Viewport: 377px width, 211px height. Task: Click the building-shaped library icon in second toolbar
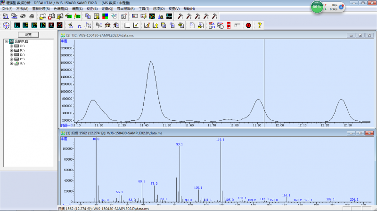coord(108,24)
